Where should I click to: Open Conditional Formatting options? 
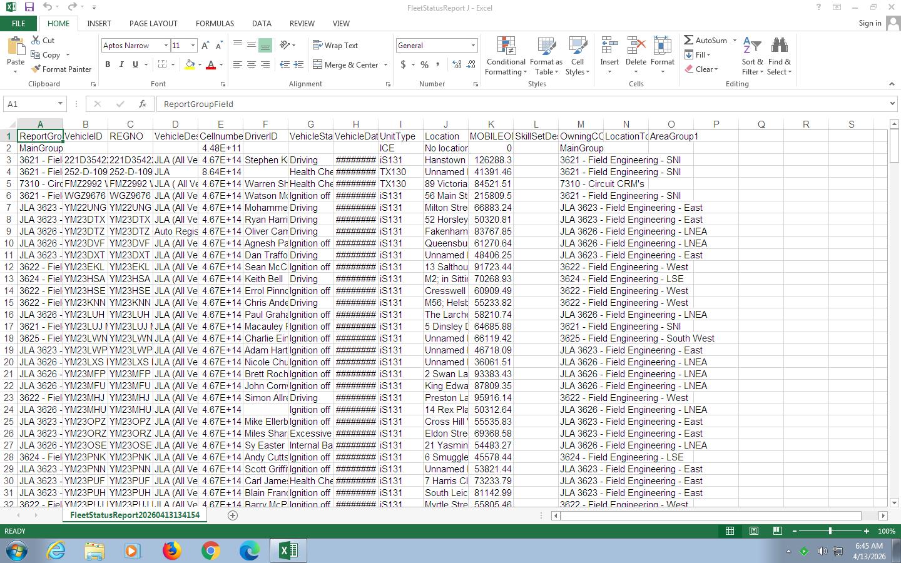(x=506, y=56)
